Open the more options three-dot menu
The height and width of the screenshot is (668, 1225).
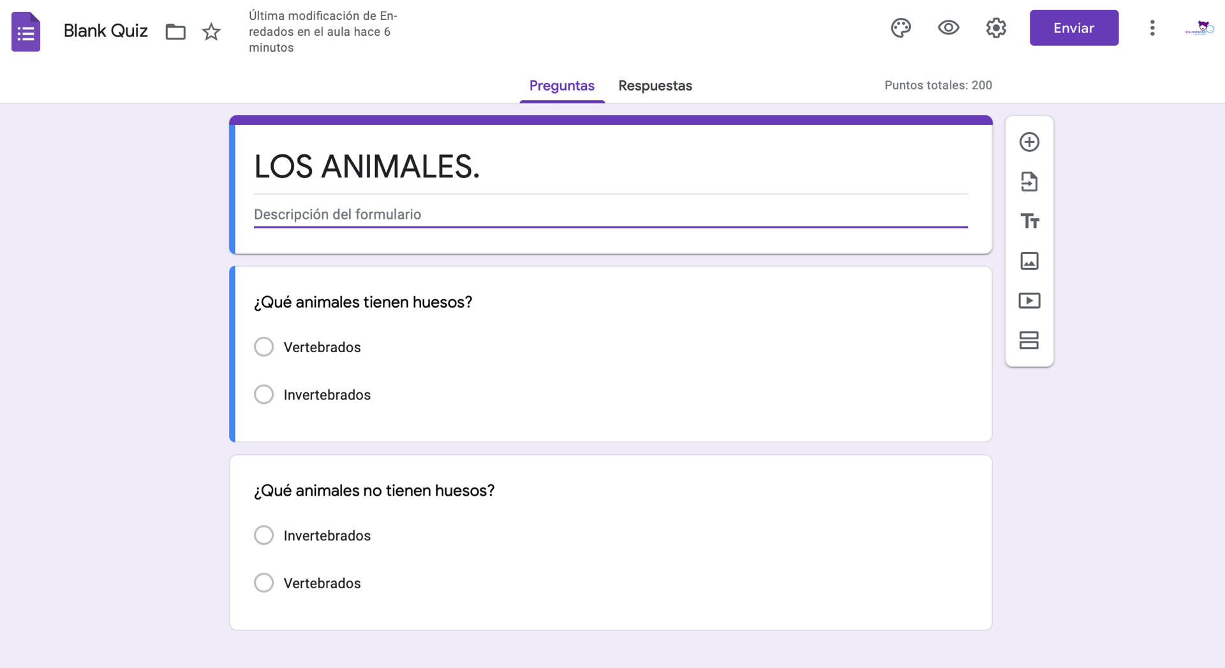click(1152, 28)
